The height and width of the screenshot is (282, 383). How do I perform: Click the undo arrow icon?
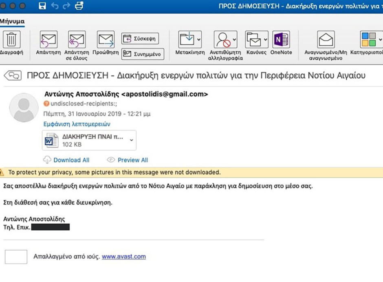pyautogui.click(x=55, y=6)
